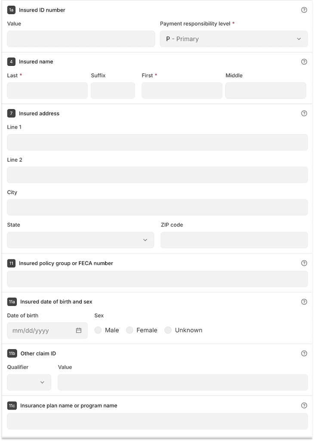Image resolution: width=314 pixels, height=441 pixels.
Task: Open help for Insured date of birth and sex
Action: (304, 301)
